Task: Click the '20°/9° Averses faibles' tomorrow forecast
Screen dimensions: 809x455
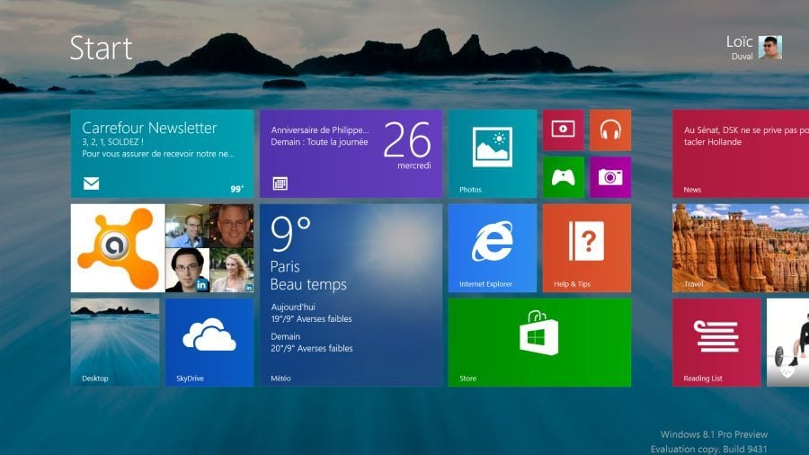Action: [x=312, y=348]
